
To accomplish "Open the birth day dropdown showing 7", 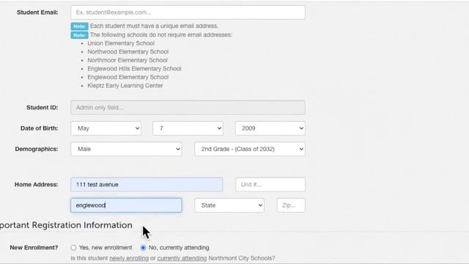I will pyautogui.click(x=188, y=128).
